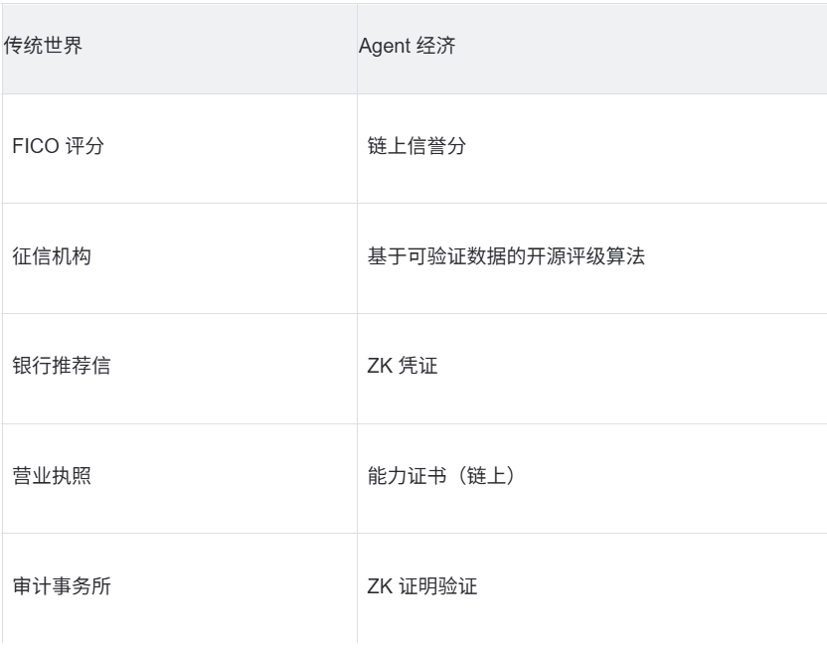
Task: Click the 基于可验证数据的开源评级算法 cell
Action: [x=507, y=257]
